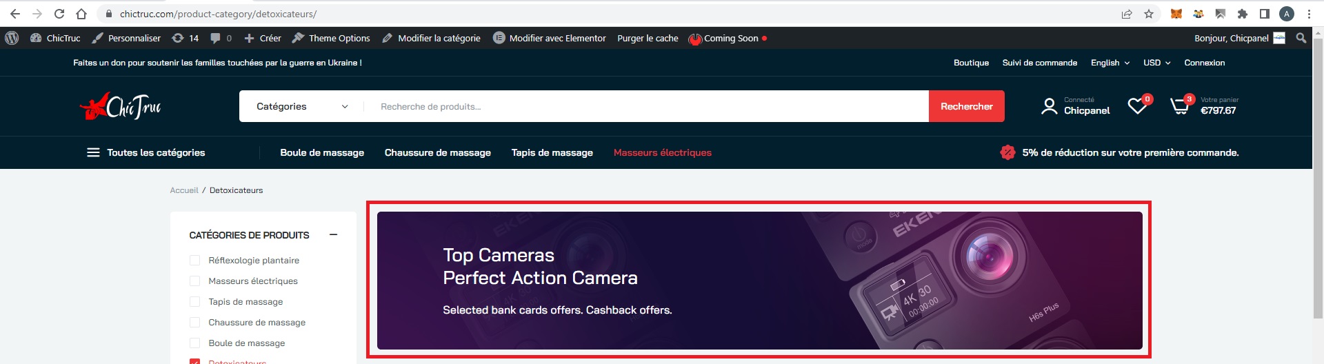Click the Connexion link
Image resolution: width=1324 pixels, height=364 pixels.
(x=1204, y=63)
